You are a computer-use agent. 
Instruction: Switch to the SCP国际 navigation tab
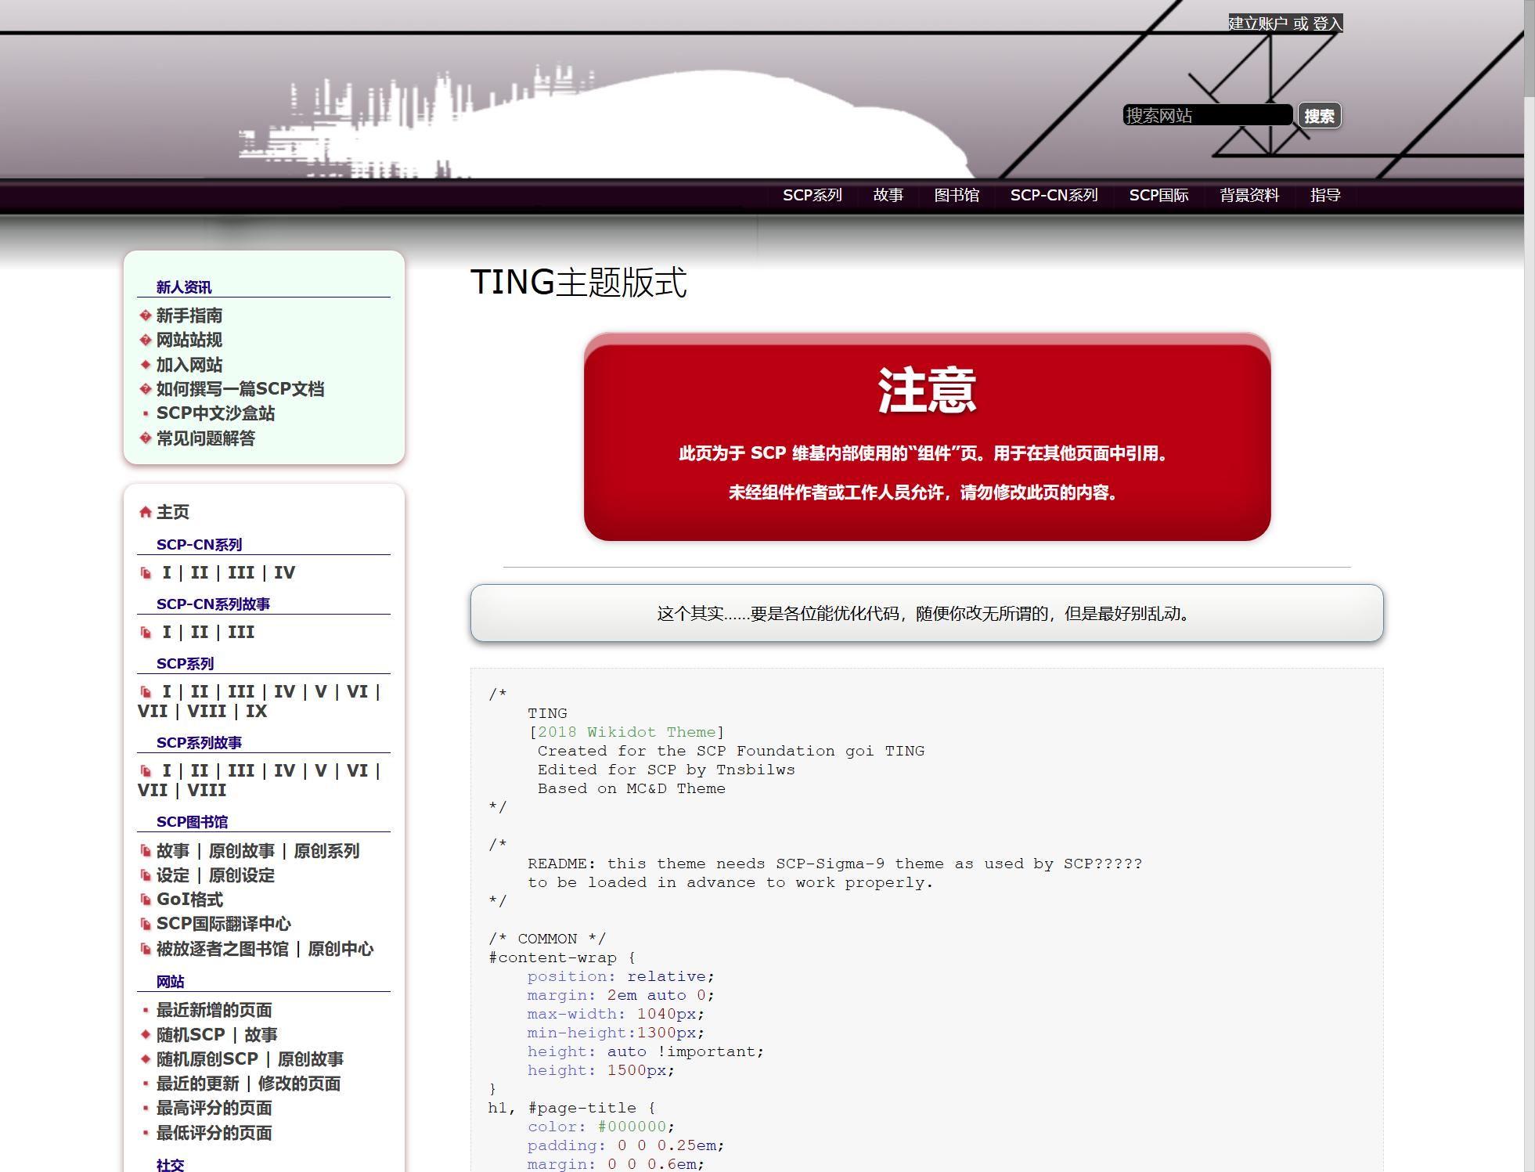[x=1159, y=196]
